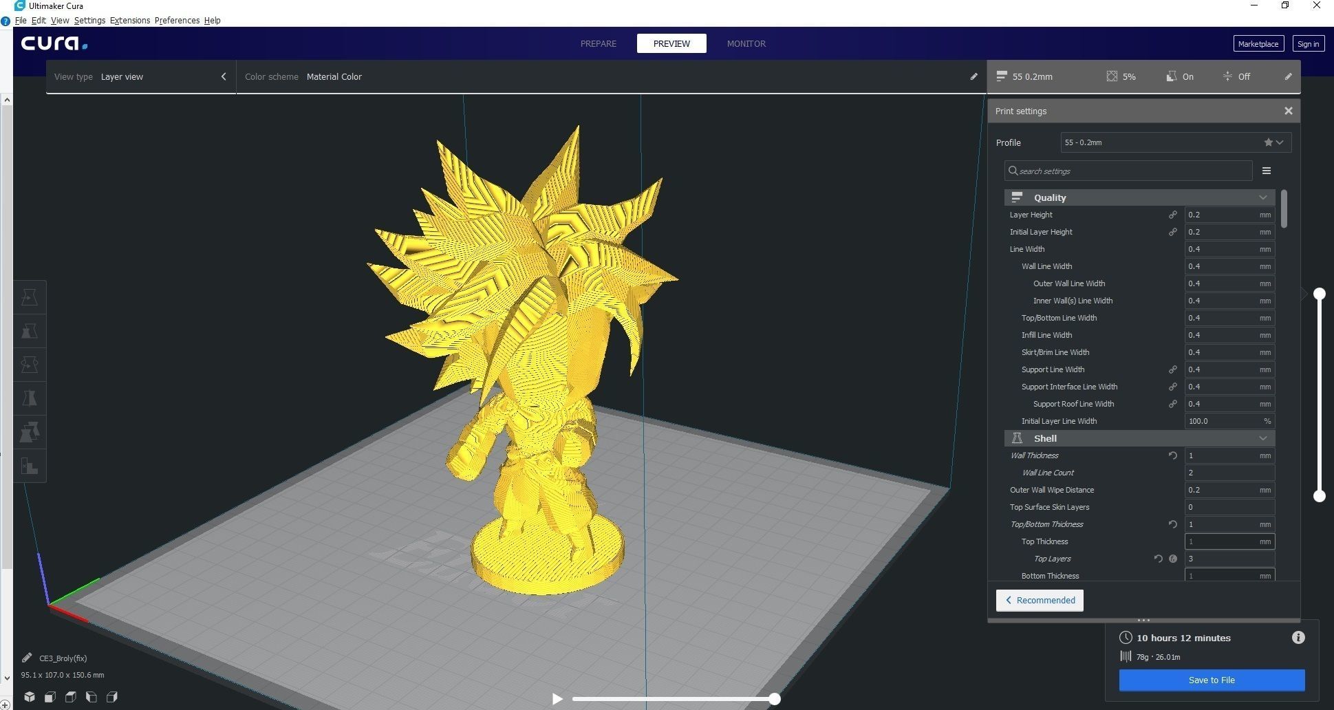
Task: Open the Settings menu
Action: (89, 20)
